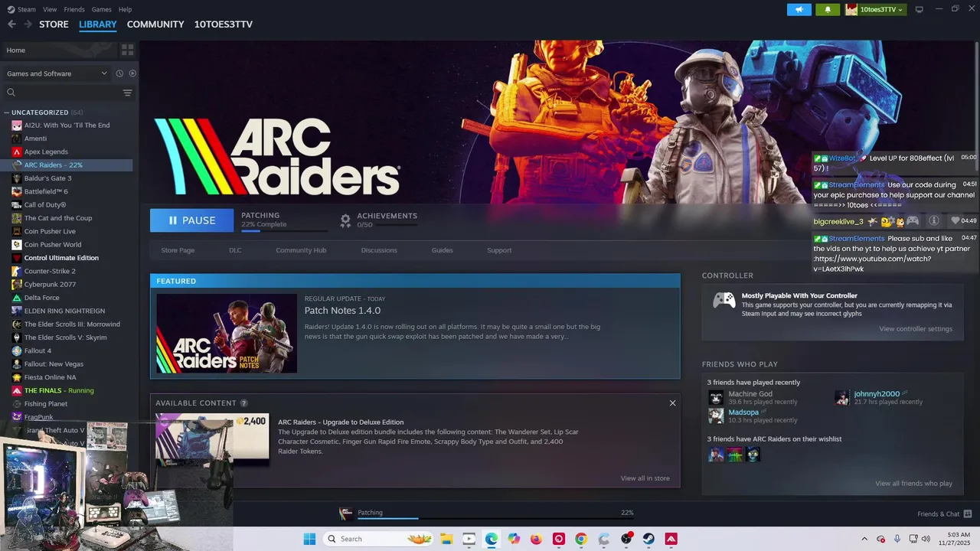Viewport: 980px width, 551px height.
Task: Open Friends & Chat window icon
Action: pos(968,514)
